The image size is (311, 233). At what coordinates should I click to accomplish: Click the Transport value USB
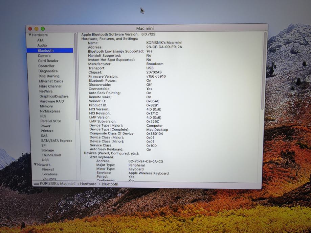point(150,68)
